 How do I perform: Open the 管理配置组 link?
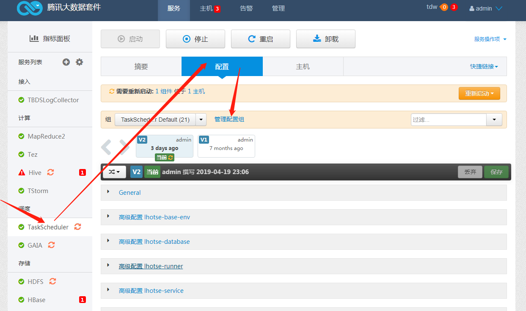(x=229, y=120)
